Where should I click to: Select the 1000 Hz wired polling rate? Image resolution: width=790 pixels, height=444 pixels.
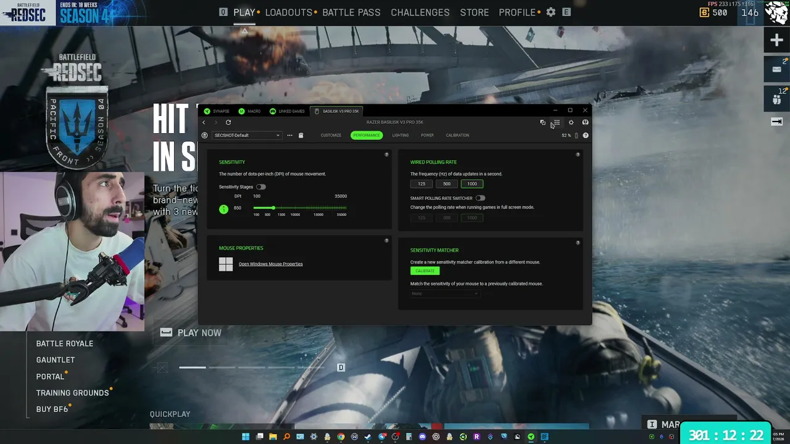pyautogui.click(x=472, y=184)
